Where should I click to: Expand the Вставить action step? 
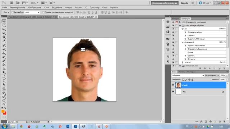[185, 59]
